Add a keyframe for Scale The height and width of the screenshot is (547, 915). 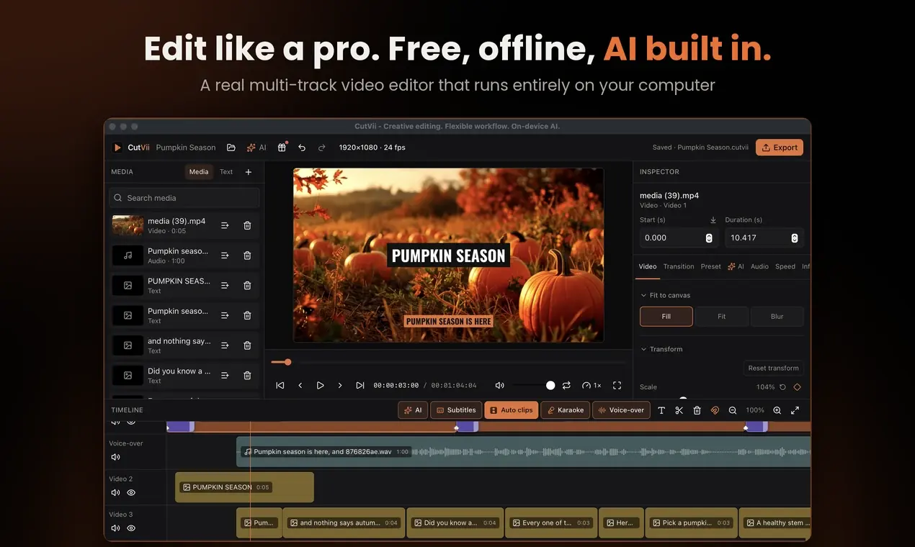[x=797, y=387]
